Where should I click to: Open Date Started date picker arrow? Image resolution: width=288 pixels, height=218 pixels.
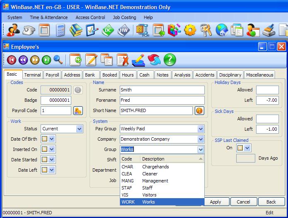coord(52,160)
